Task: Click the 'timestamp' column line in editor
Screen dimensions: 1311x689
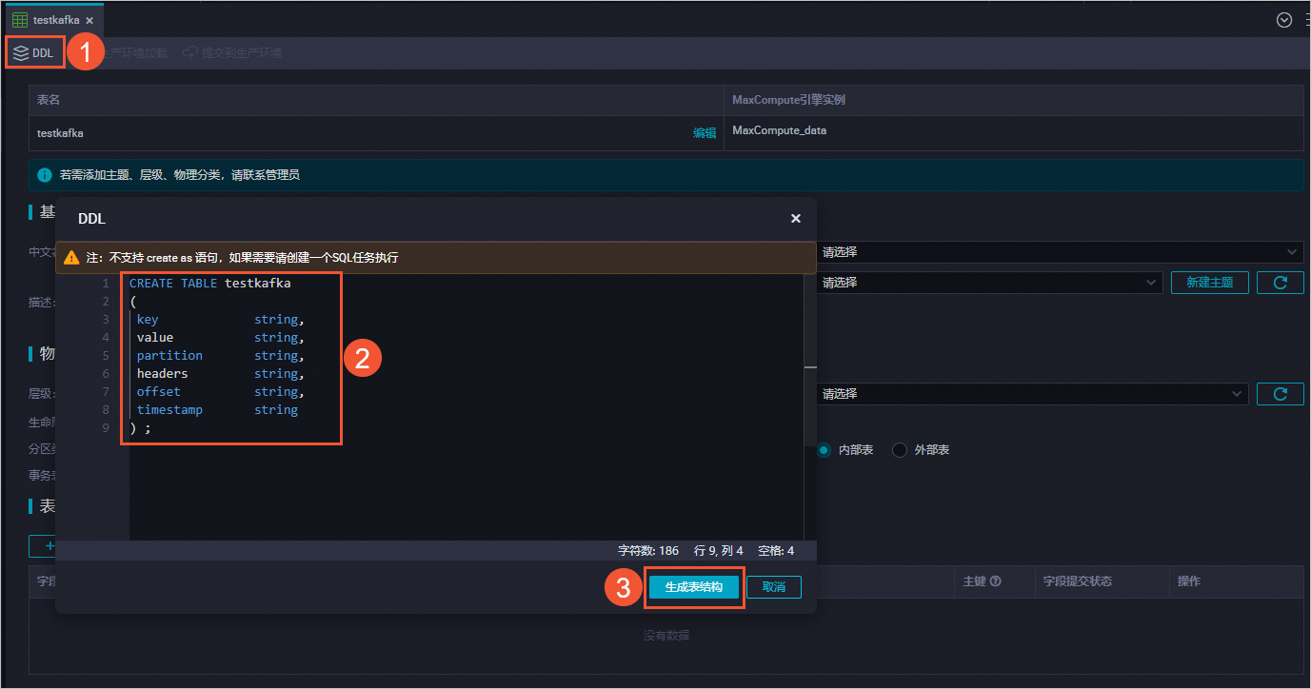Action: click(x=217, y=410)
